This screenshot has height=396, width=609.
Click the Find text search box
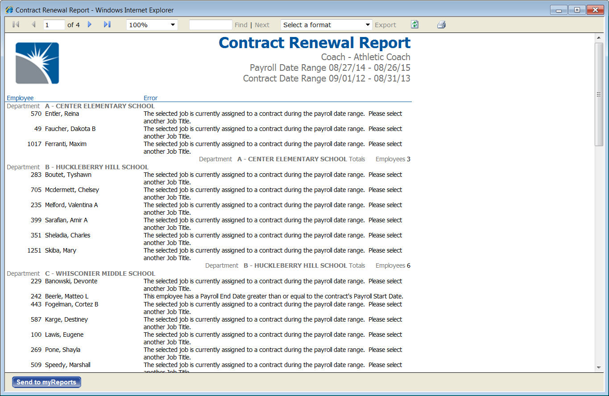211,25
